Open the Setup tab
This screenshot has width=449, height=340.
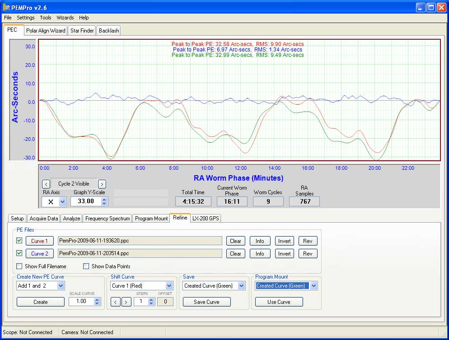point(17,219)
